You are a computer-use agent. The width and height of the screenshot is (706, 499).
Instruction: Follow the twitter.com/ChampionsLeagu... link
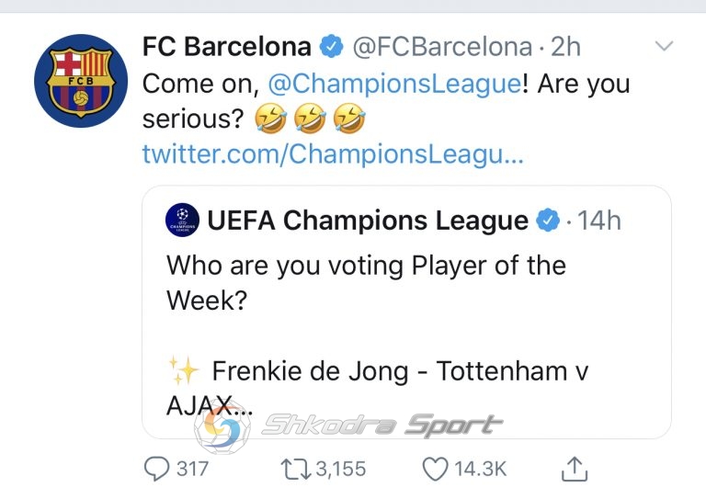click(x=333, y=154)
